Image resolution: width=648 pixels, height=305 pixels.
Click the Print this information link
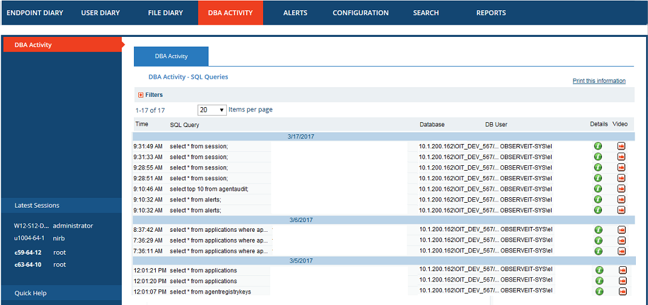[599, 81]
